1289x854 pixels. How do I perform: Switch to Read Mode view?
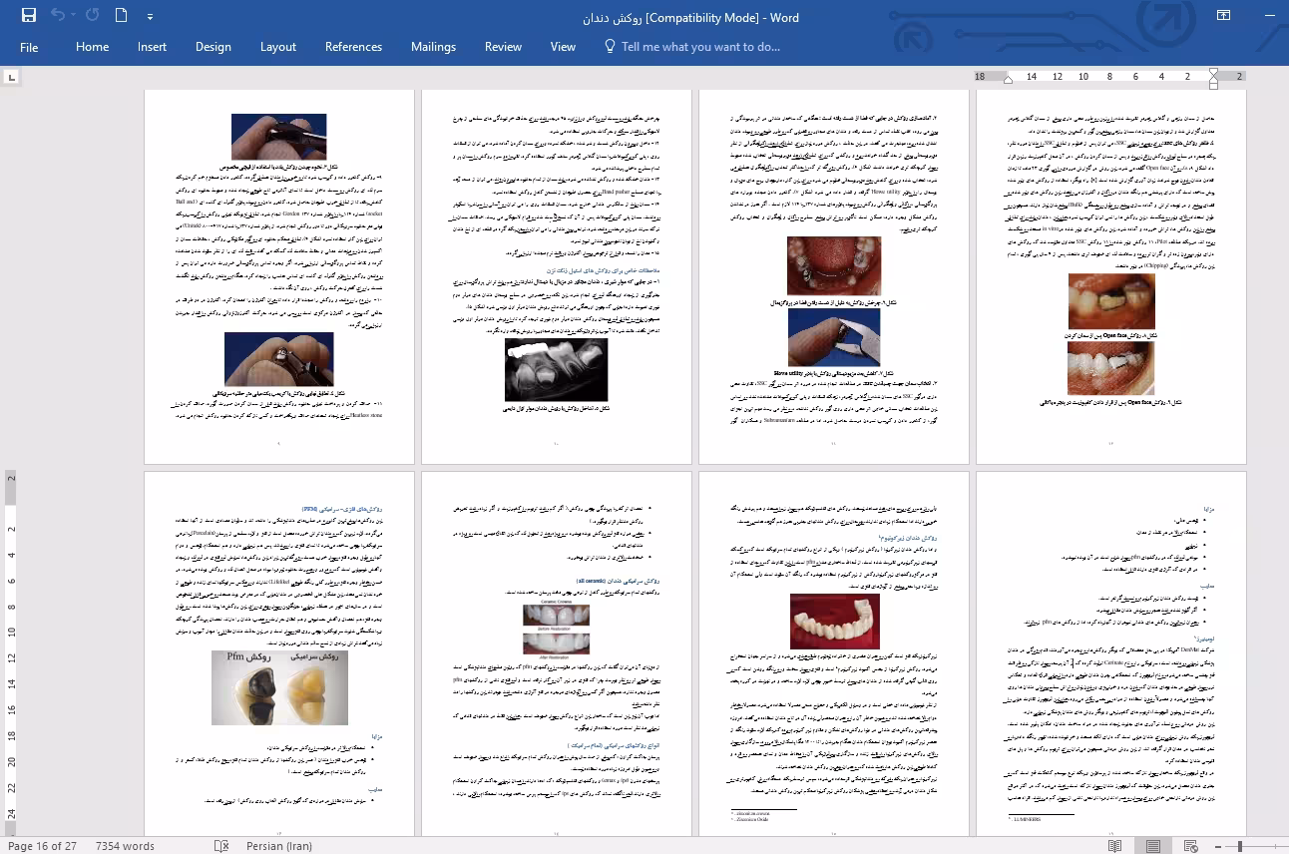click(x=1115, y=846)
